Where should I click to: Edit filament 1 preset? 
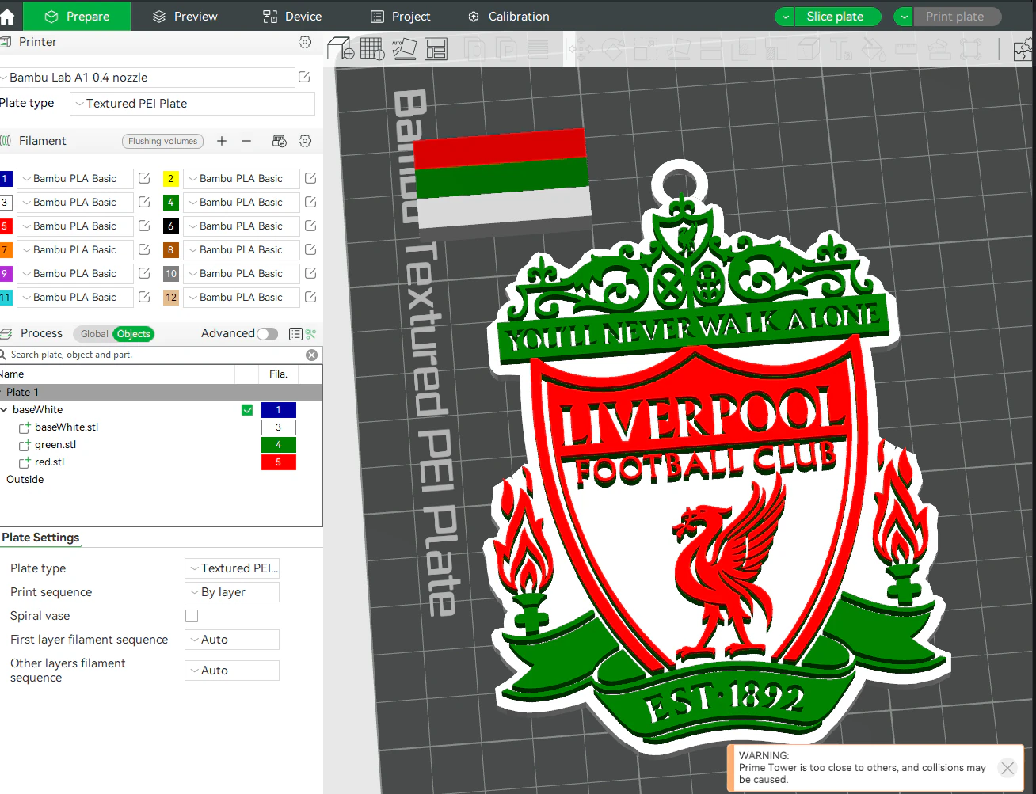coord(144,178)
